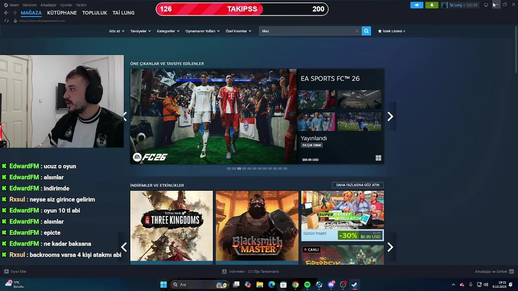This screenshot has height=291, width=518.
Task: Click the Windows platform icon on FC 26
Action: 378,158
